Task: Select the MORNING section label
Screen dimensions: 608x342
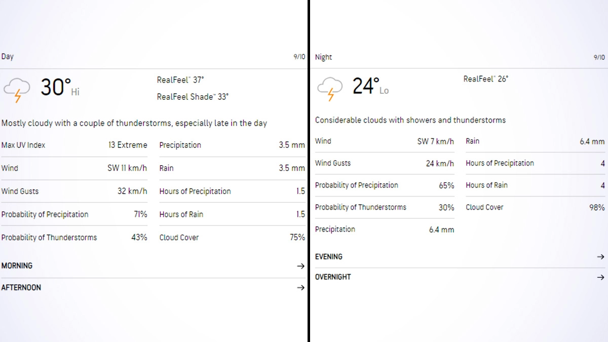Action: pos(17,265)
